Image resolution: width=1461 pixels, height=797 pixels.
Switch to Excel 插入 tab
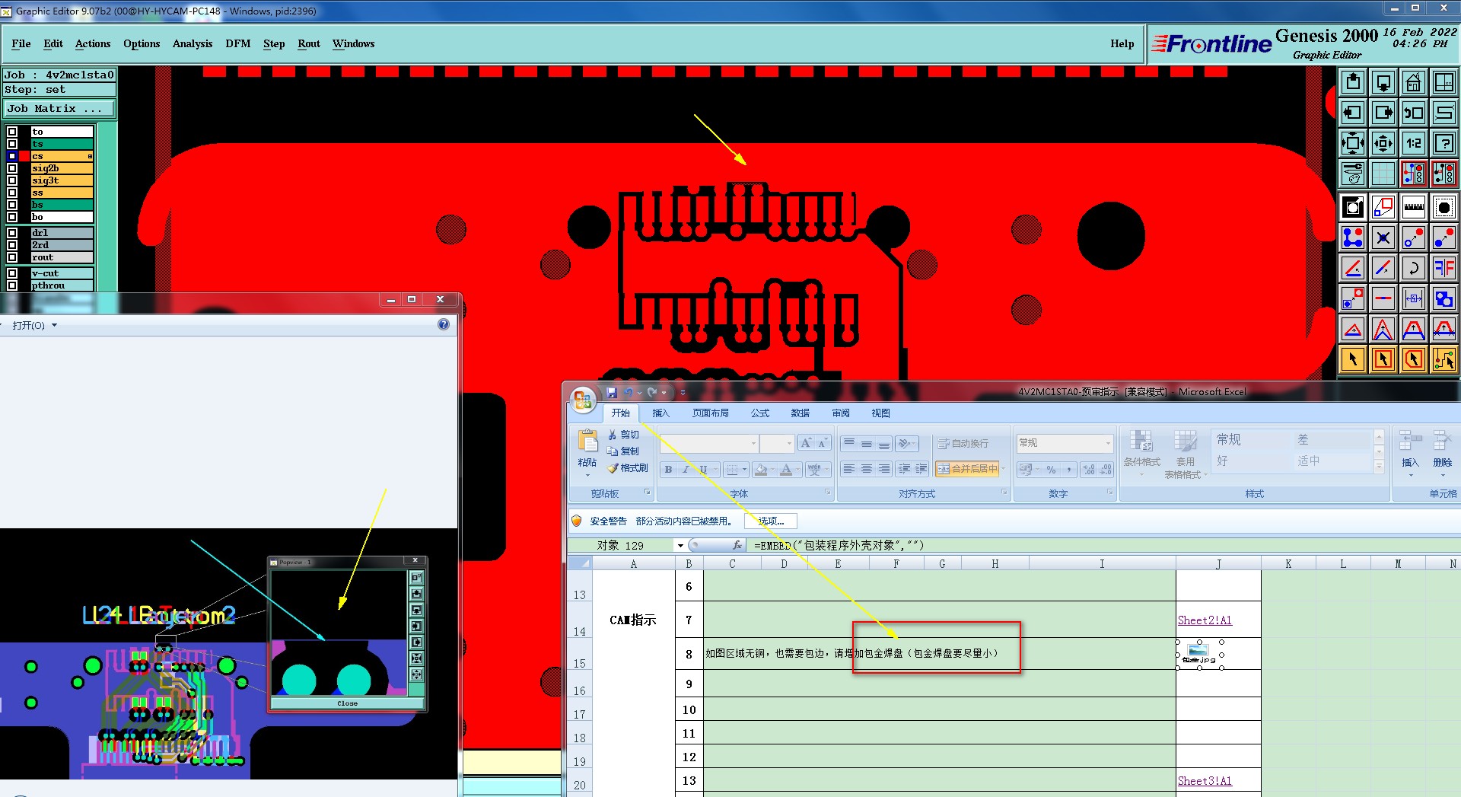click(x=660, y=413)
